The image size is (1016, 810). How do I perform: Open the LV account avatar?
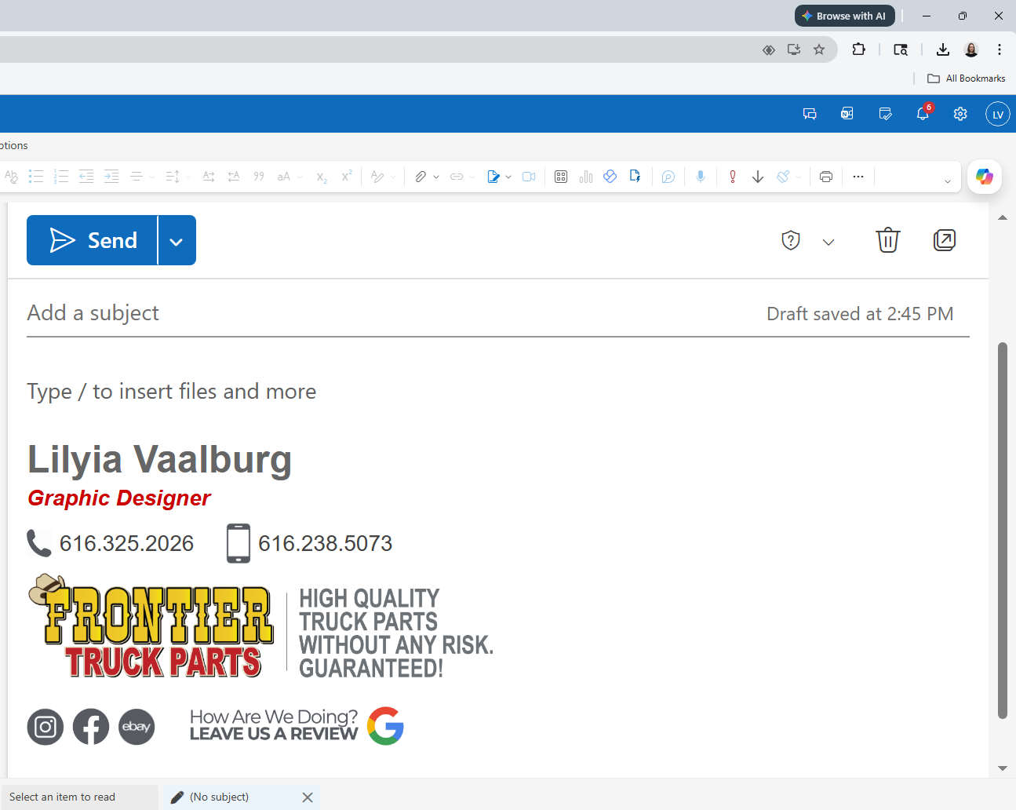point(998,114)
